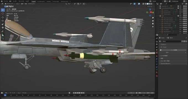188x99 pixels.
Task: Click the red X axis on the navigation gizmo
Action: [x=151, y=12]
